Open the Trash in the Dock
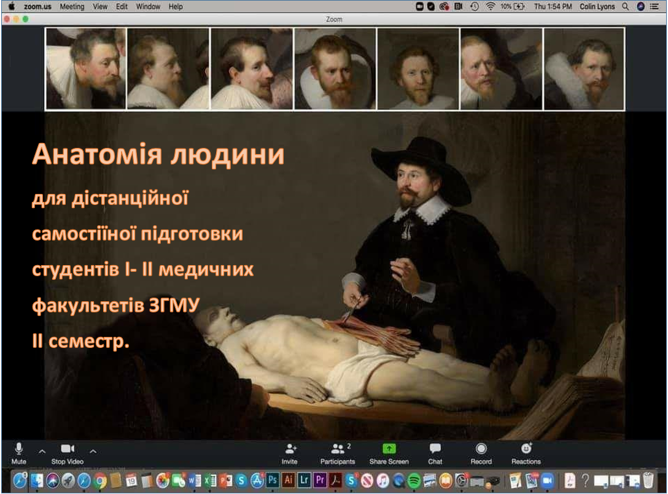 (x=648, y=480)
